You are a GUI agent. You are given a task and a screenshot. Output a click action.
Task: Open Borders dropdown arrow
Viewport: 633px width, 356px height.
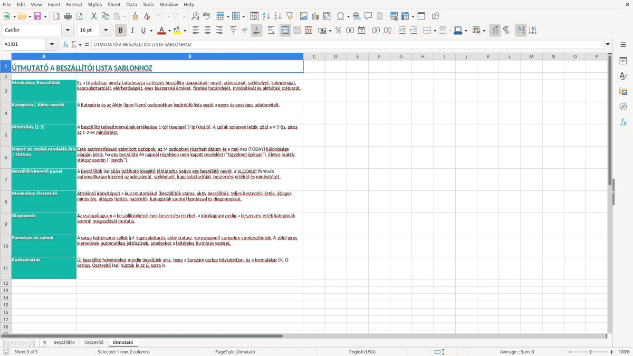tap(435, 31)
